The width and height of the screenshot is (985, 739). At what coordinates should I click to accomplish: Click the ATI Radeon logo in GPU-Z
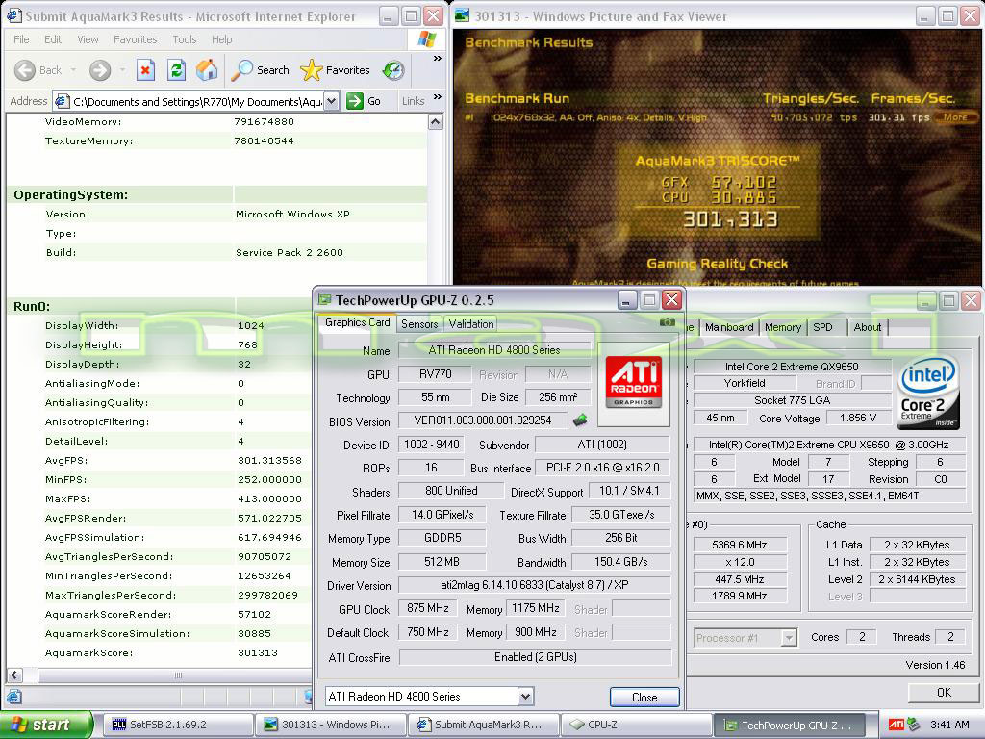633,382
